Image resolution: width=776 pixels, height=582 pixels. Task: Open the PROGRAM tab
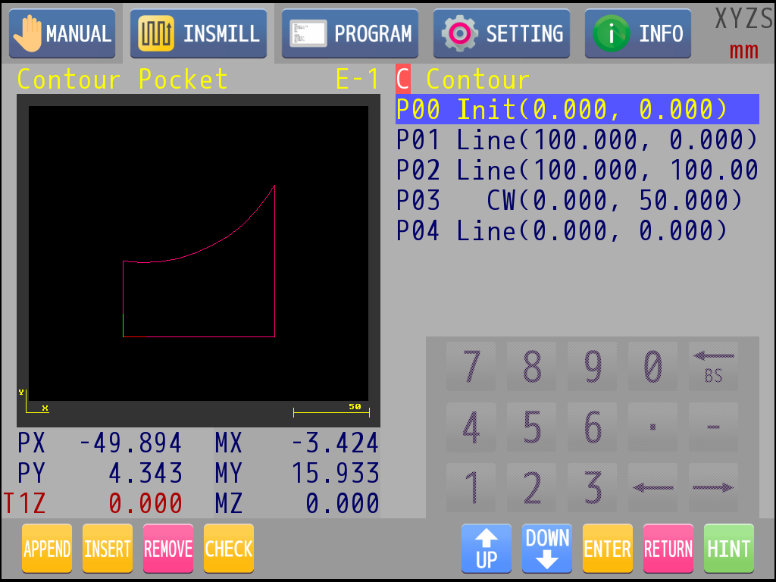click(x=350, y=34)
